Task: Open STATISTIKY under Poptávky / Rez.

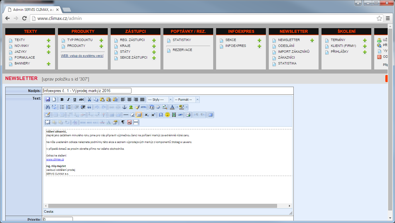Action: (x=182, y=40)
